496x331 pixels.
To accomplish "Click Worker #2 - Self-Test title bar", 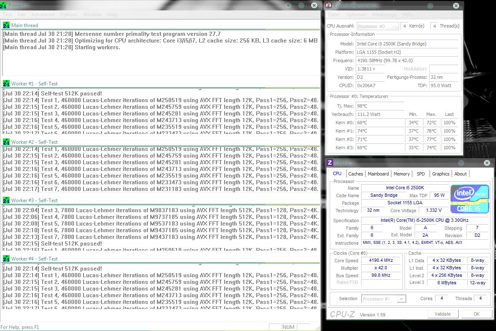I will [161, 142].
